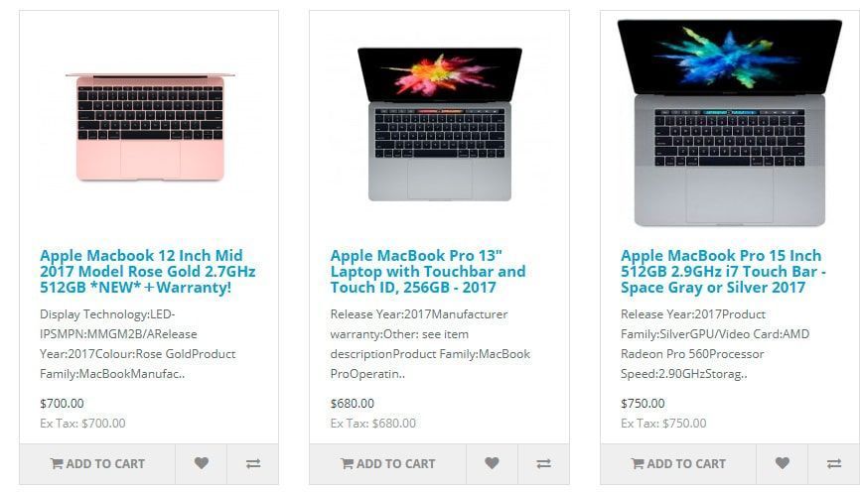860x492 pixels.
Task: Click the MacBook Pro 13" product image
Action: (x=440, y=124)
